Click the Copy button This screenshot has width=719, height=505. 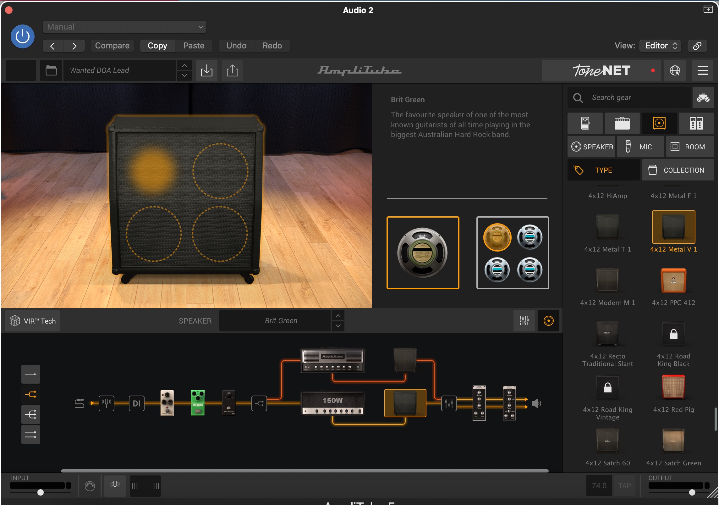click(157, 46)
